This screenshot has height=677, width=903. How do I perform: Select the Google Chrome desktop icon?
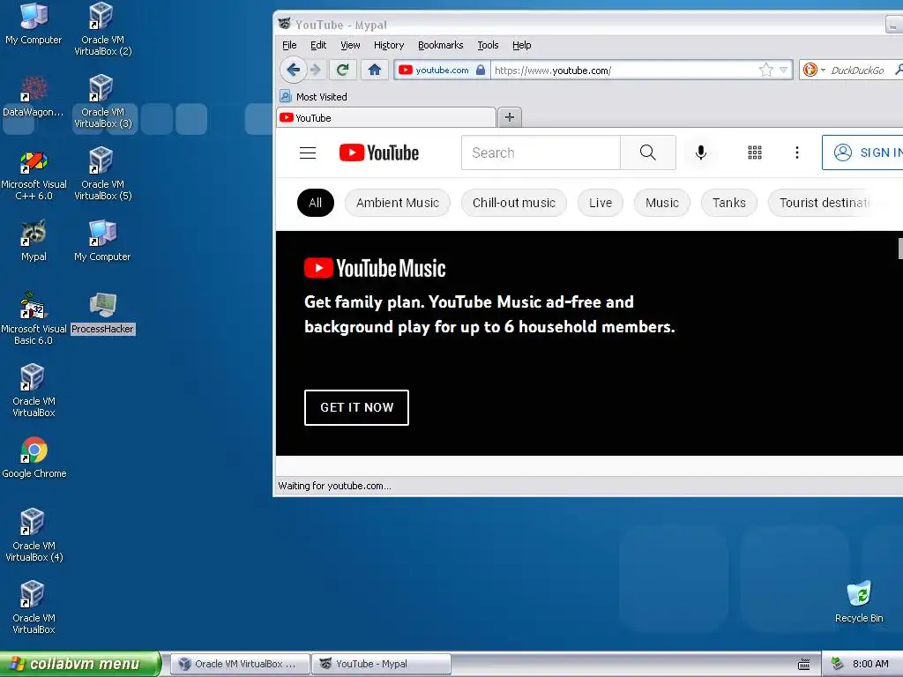coord(34,458)
